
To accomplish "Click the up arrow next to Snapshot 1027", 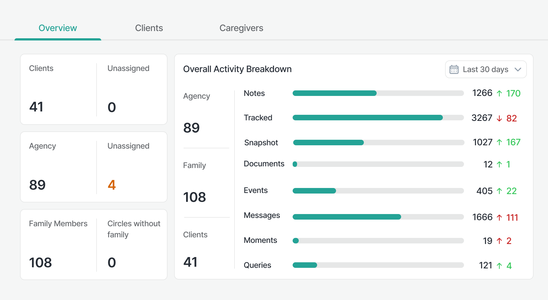I will click(499, 142).
